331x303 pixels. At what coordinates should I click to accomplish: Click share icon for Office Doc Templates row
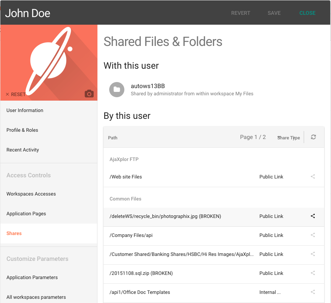(313, 292)
